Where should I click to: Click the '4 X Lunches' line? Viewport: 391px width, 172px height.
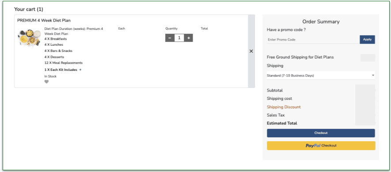point(54,45)
